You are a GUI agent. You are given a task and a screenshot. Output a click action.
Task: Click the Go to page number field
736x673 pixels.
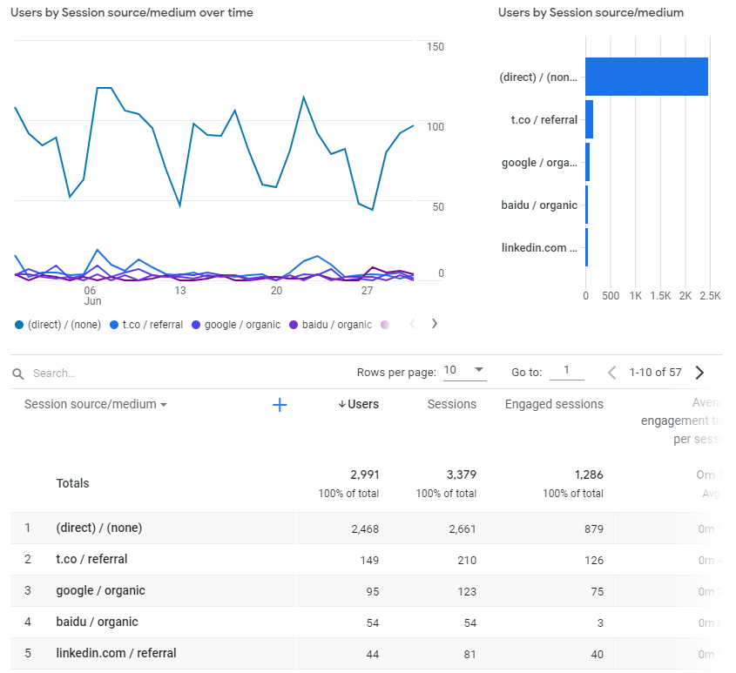pyautogui.click(x=566, y=370)
